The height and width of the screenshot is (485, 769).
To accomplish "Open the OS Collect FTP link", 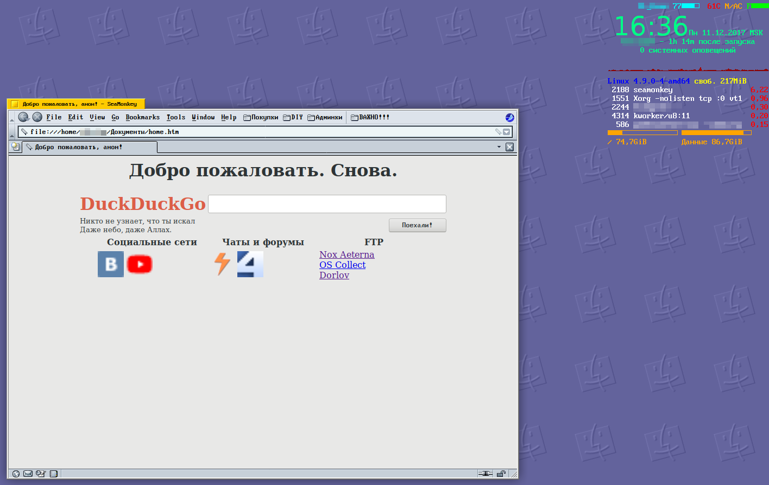I will (342, 265).
